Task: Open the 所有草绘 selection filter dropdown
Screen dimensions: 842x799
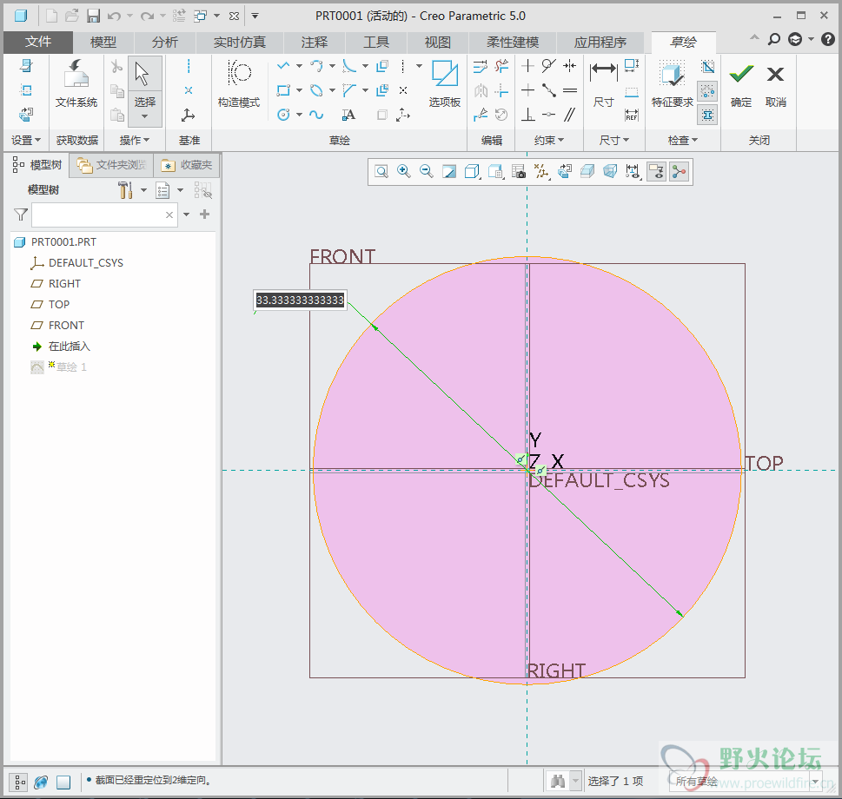Action: (746, 782)
